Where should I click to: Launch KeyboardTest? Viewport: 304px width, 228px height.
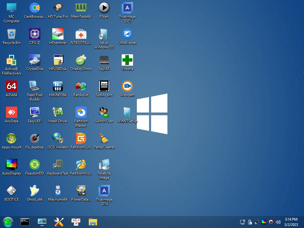coord(58,164)
